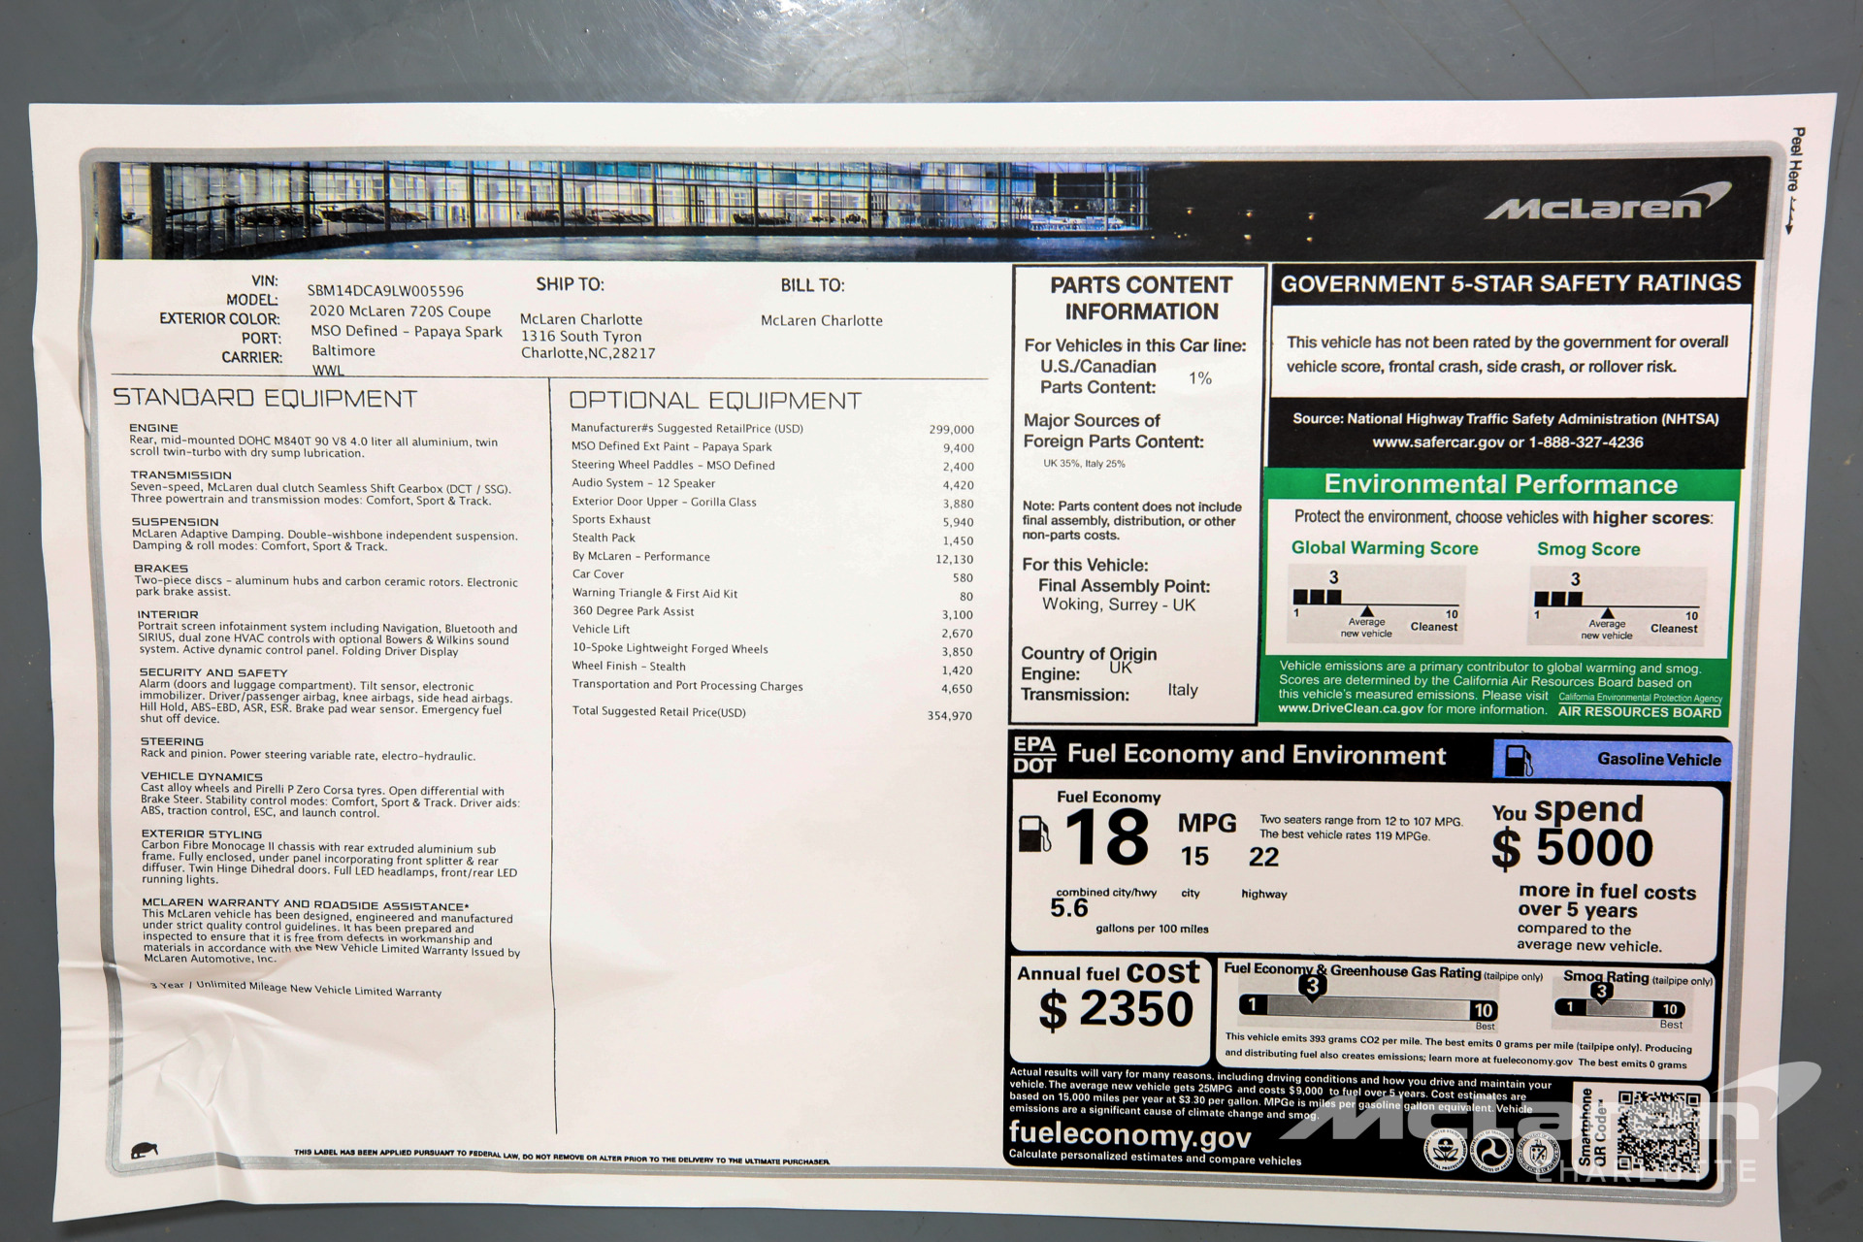Select the MSO Defined Ext Paint row

click(772, 447)
